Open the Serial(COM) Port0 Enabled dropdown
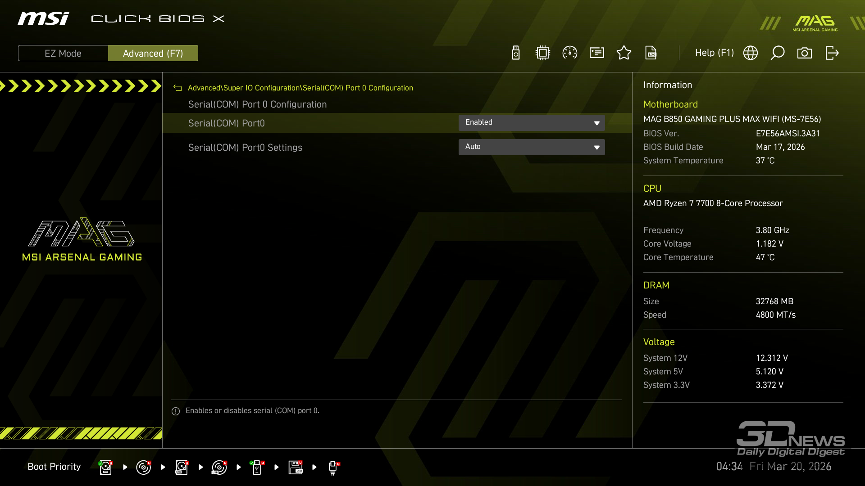865x486 pixels. (531, 122)
